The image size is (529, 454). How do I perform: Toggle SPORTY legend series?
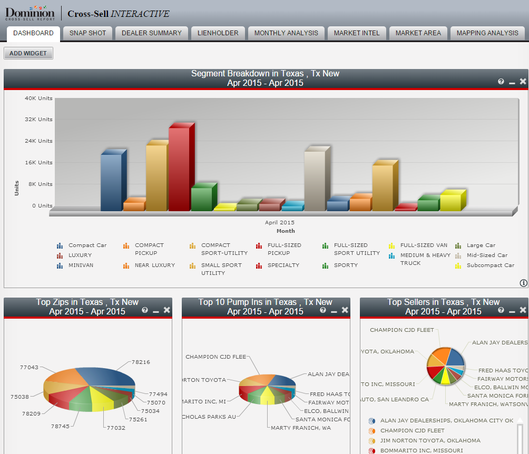[340, 265]
